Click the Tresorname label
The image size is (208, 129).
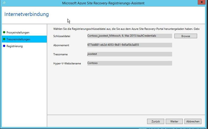pyautogui.click(x=61, y=54)
